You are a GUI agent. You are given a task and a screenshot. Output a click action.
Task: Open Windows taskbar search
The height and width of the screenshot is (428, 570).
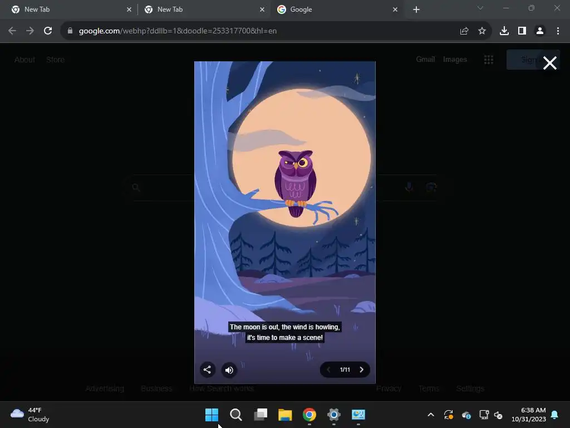tap(236, 415)
